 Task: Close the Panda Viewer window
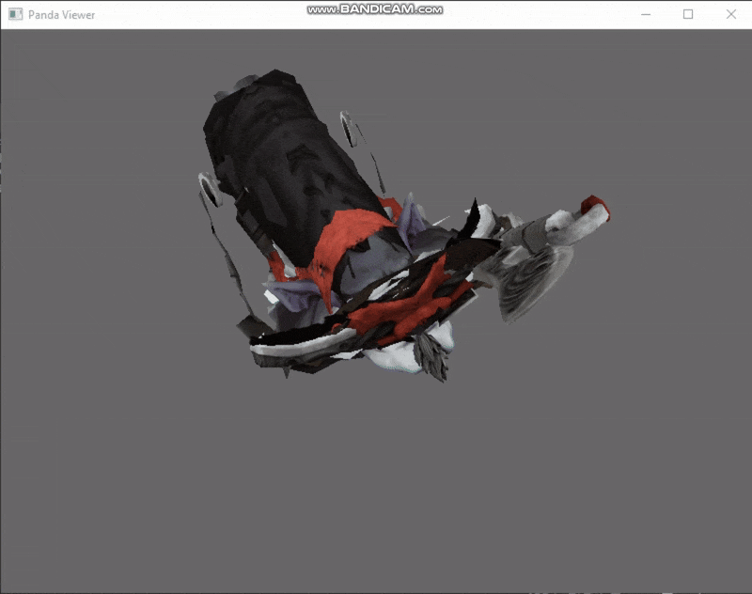point(731,14)
